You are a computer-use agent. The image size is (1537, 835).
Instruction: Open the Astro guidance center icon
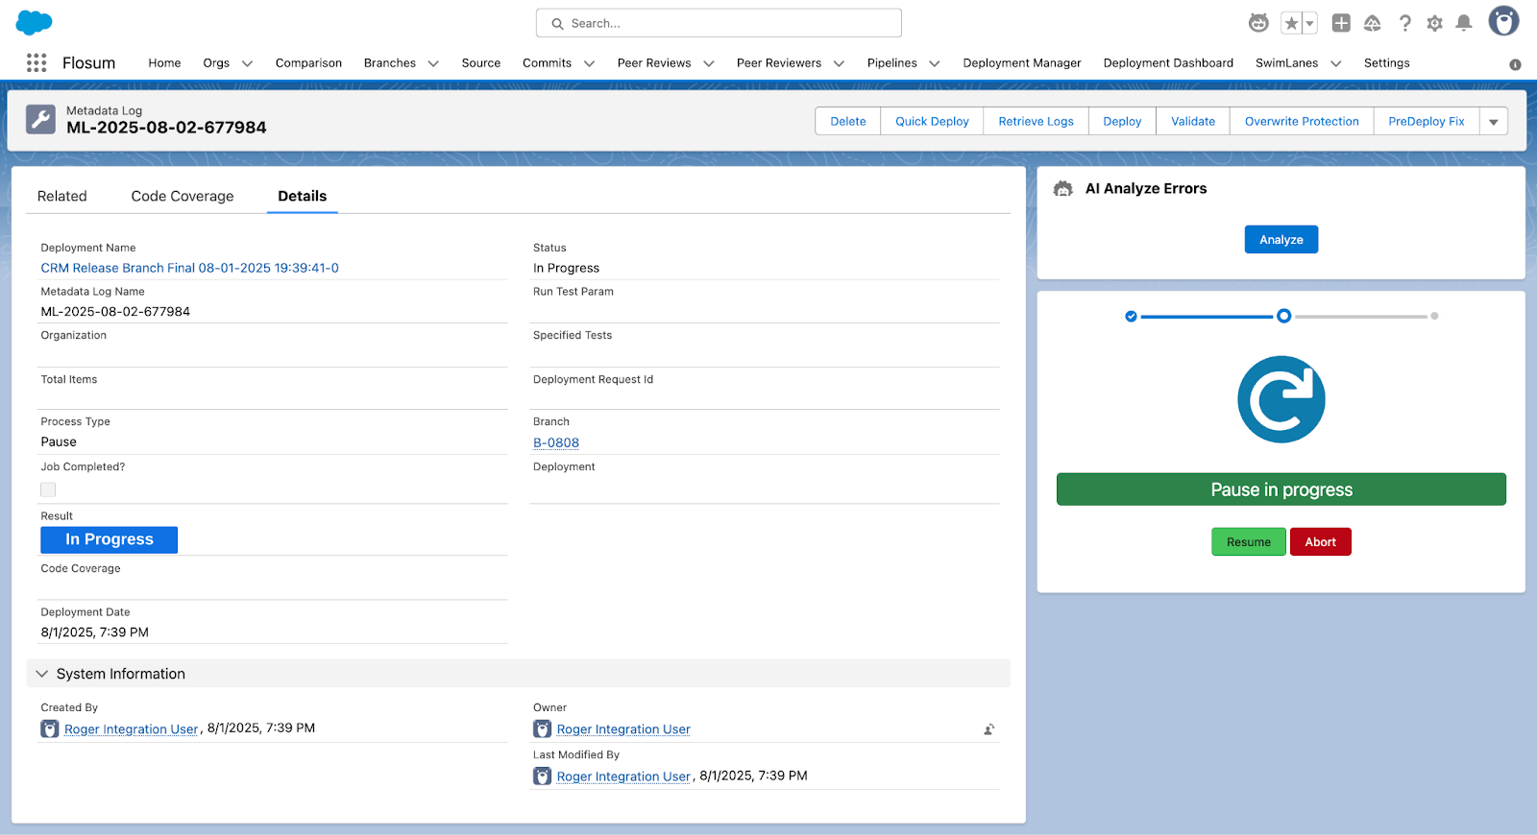click(x=1258, y=23)
